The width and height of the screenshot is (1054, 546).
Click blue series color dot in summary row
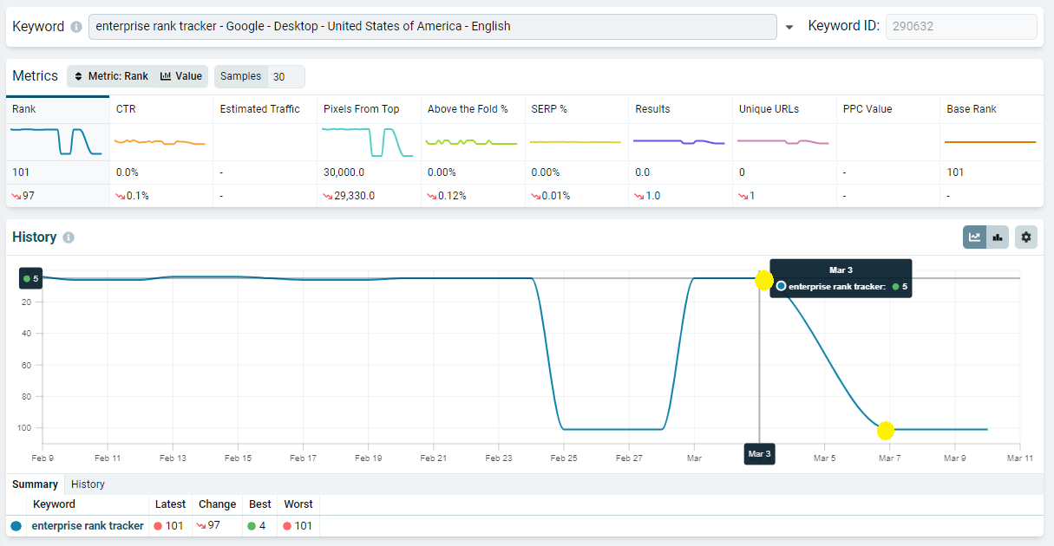[16, 526]
